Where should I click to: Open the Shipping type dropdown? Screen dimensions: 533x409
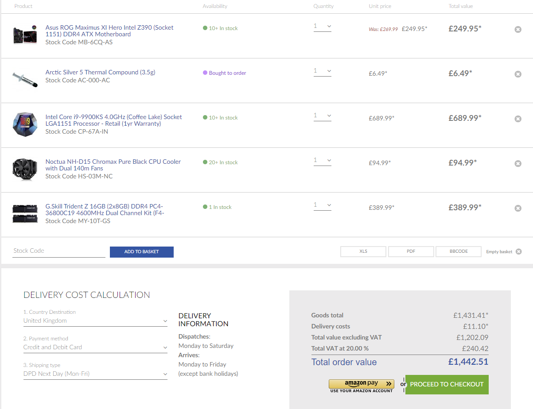(x=95, y=374)
